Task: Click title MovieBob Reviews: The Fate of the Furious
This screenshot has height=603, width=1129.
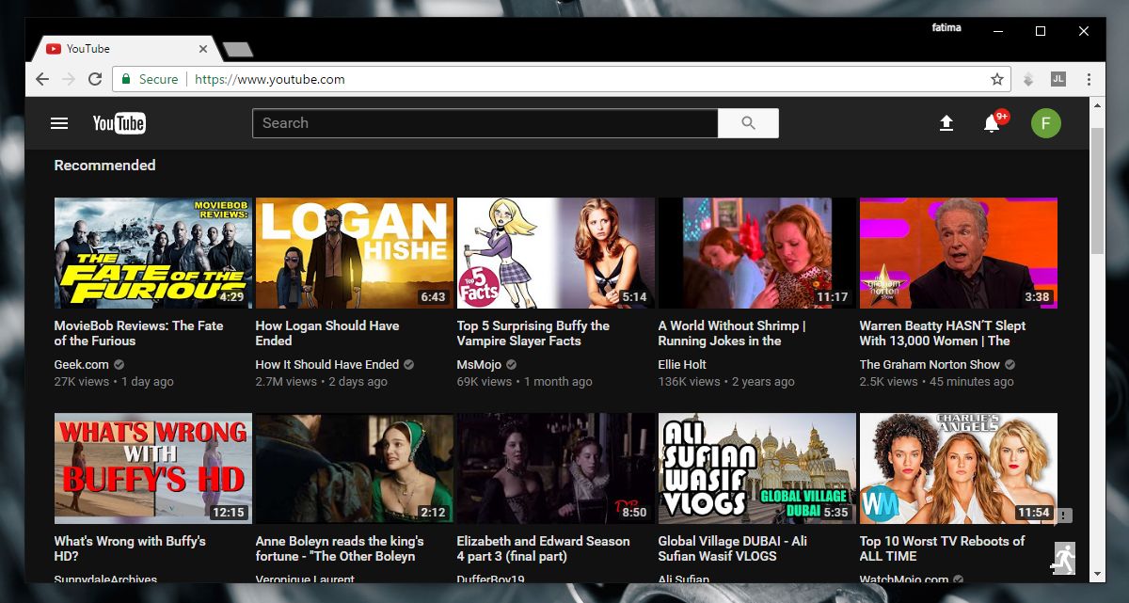Action: click(x=139, y=333)
